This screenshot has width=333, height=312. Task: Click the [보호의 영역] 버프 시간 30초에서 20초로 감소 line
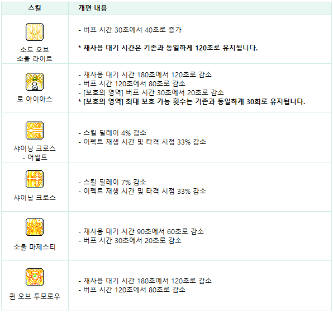[151, 92]
